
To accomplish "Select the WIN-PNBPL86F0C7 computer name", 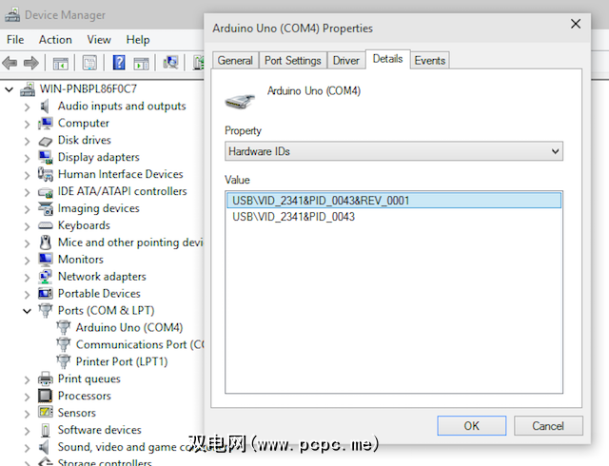I will pyautogui.click(x=88, y=89).
